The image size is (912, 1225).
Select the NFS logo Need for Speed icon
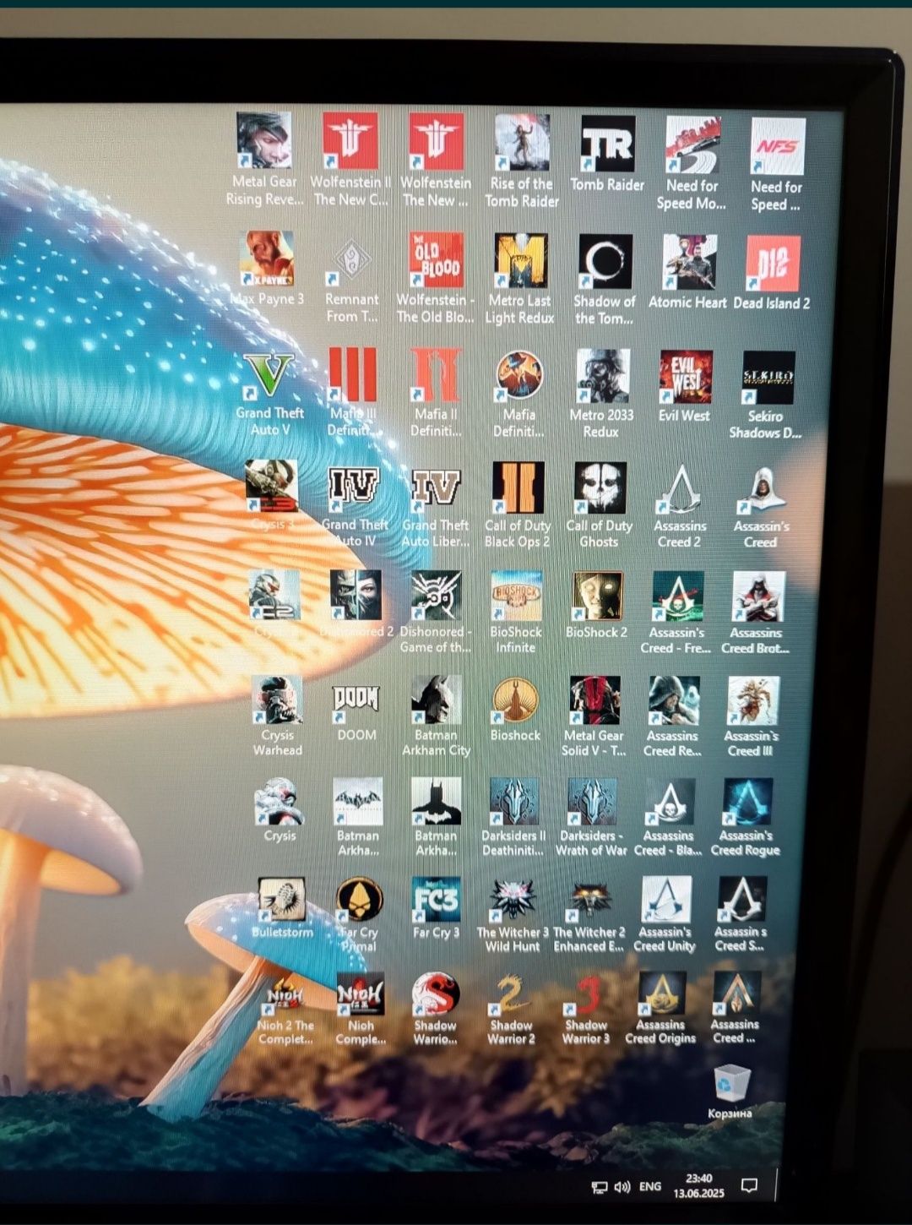pyautogui.click(x=778, y=146)
